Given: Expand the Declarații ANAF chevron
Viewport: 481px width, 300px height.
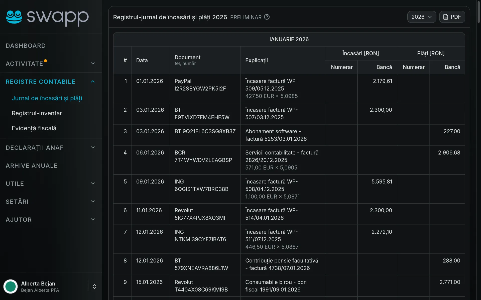Looking at the screenshot, I should click(93, 147).
